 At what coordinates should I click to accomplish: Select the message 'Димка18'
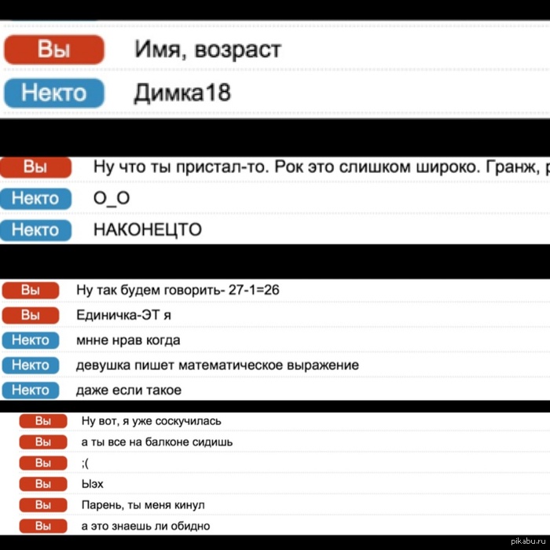(182, 93)
